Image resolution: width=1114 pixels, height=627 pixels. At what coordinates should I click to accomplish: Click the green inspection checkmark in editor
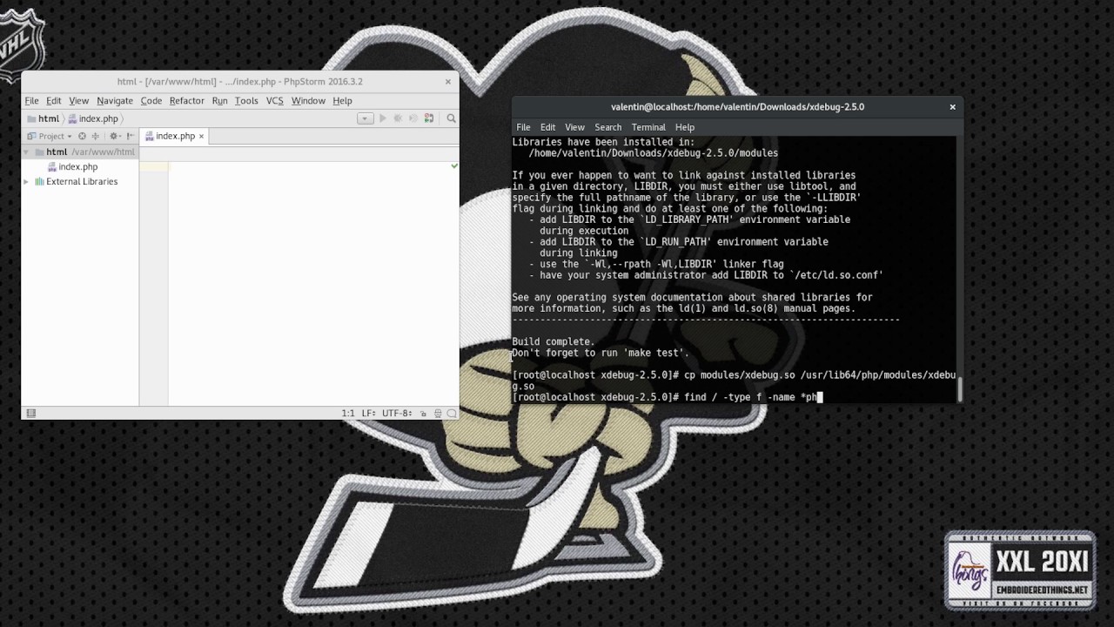tap(454, 165)
